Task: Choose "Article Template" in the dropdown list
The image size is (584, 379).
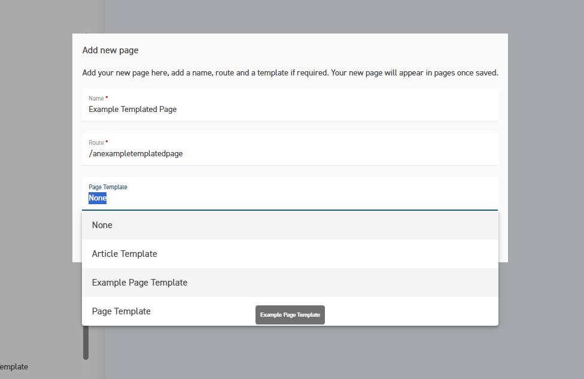Action: click(124, 253)
